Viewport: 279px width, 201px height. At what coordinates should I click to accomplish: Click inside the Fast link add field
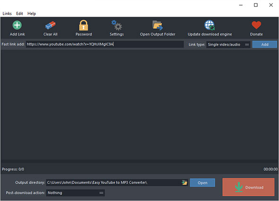[x=105, y=44]
